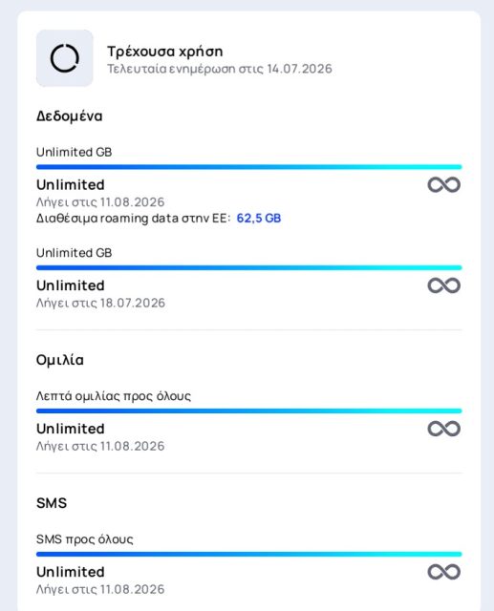Click Διαθέσιμα roaming data στην ΕΕ label

(x=134, y=219)
